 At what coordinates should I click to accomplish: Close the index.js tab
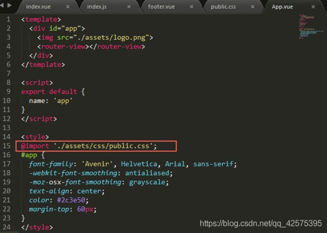[129, 7]
